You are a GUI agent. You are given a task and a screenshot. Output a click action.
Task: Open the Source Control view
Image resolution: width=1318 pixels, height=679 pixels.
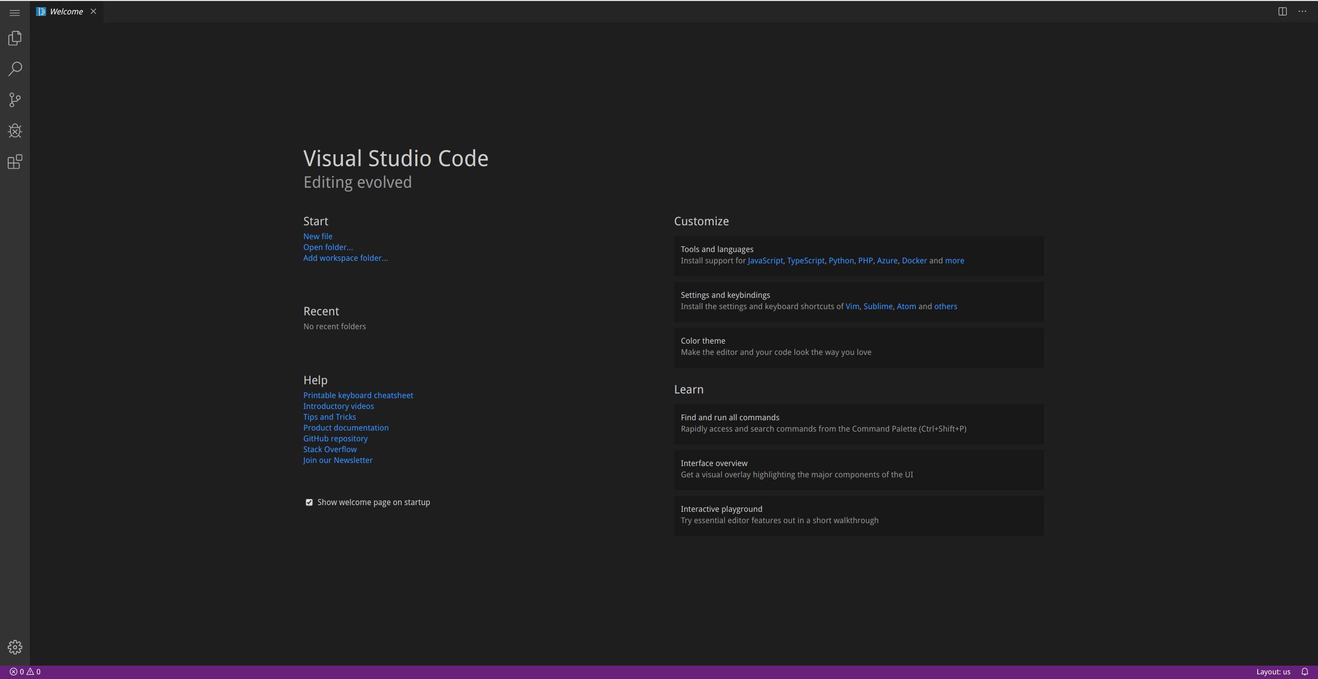tap(15, 99)
